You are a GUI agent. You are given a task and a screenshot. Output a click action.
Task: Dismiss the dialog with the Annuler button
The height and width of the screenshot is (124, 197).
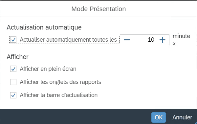[182, 117]
